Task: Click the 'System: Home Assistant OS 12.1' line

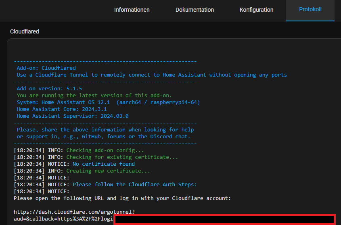Action: coord(108,102)
